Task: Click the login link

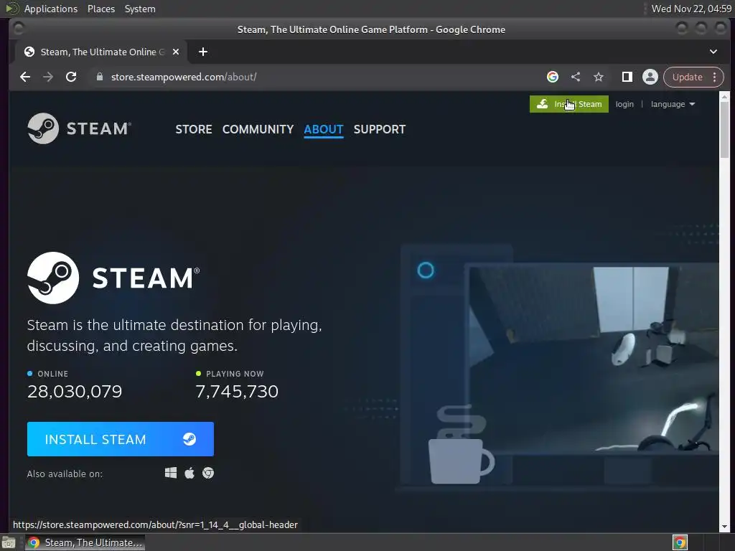Action: (624, 104)
